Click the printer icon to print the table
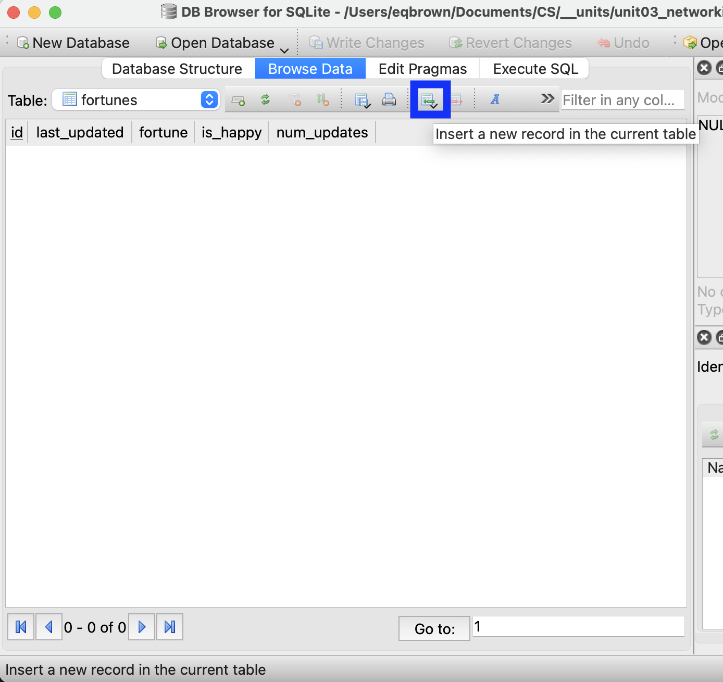 [x=389, y=99]
